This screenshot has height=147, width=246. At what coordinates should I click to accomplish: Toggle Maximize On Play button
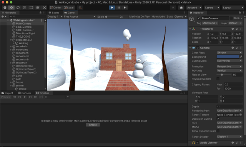(x=139, y=17)
